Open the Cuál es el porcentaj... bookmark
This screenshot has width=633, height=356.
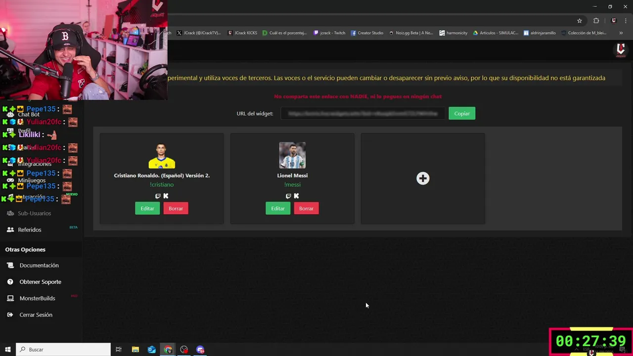click(x=284, y=33)
